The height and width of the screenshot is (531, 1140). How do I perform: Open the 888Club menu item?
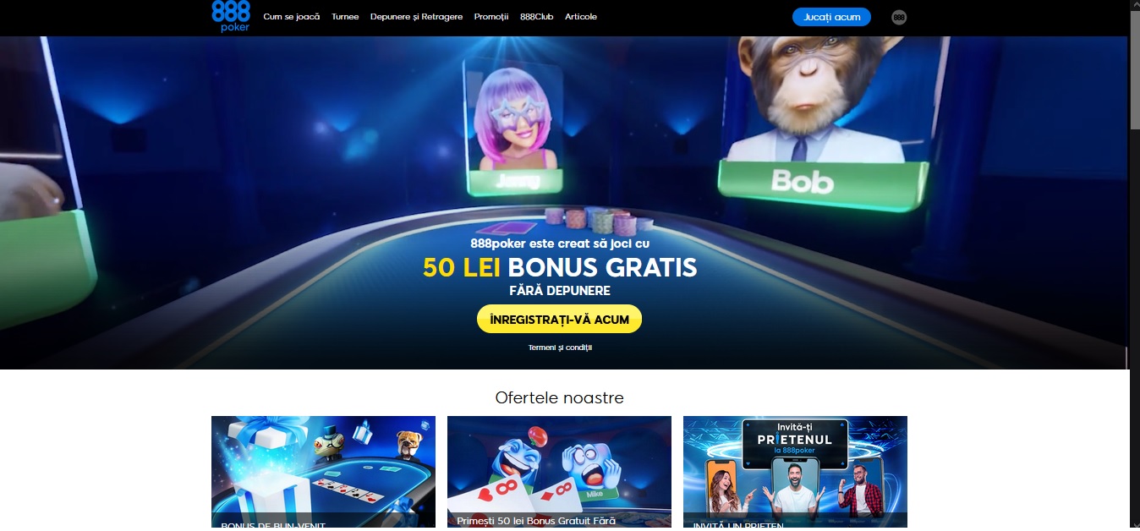click(537, 17)
